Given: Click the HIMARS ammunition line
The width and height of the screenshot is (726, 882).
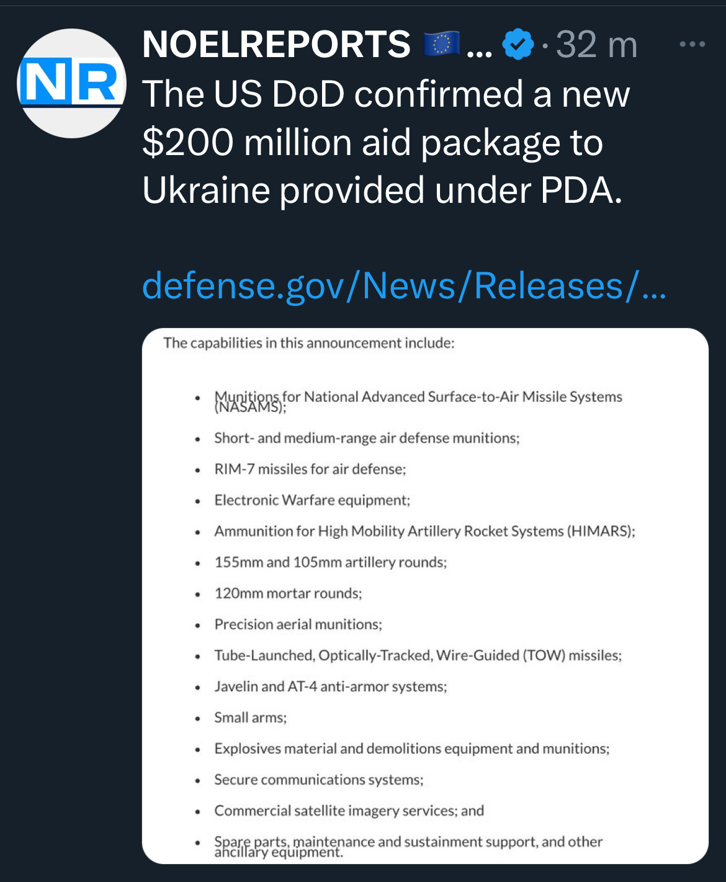Looking at the screenshot, I should coord(424,531).
